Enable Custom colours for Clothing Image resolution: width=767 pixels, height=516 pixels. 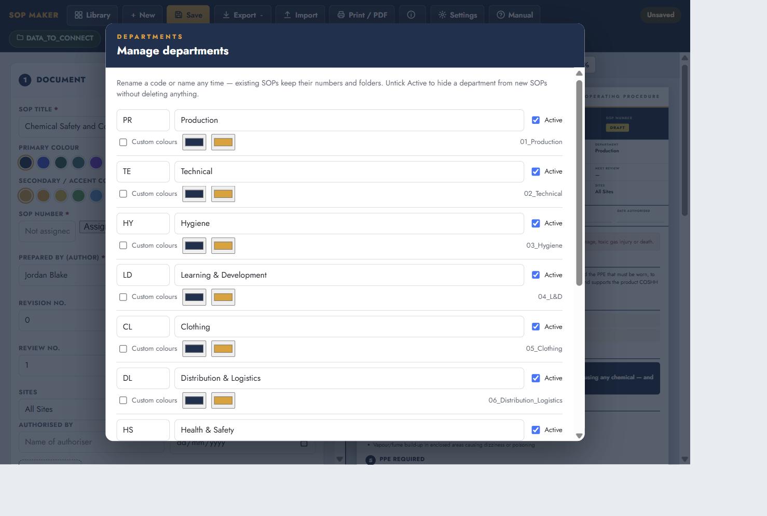click(123, 349)
